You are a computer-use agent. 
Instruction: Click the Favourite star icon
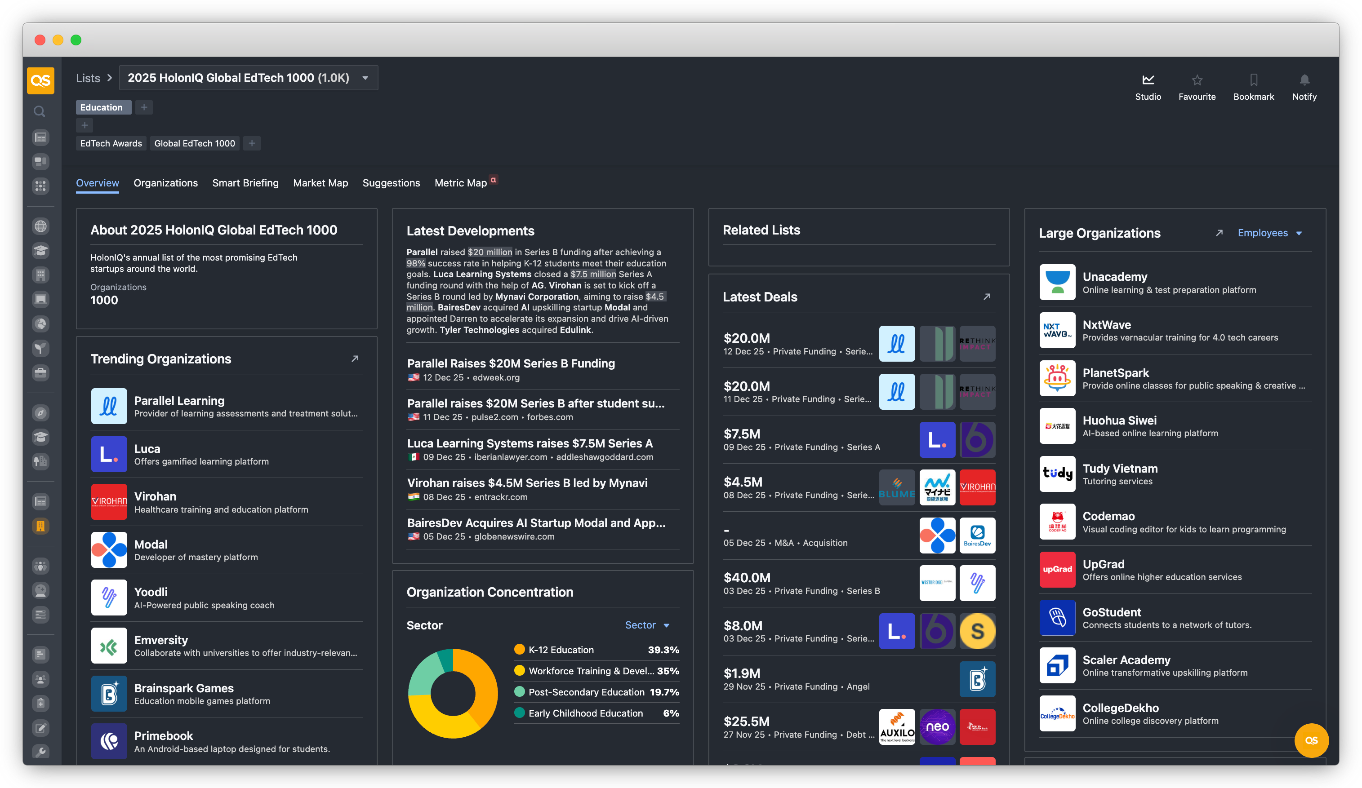point(1197,80)
